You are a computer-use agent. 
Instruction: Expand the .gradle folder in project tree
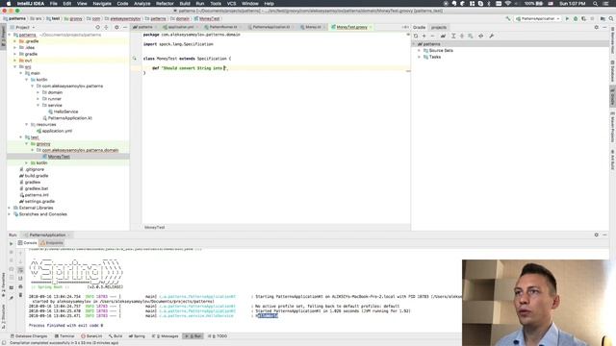point(15,41)
